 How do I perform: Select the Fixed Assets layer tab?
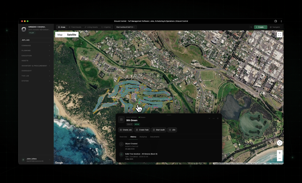[x=75, y=27]
